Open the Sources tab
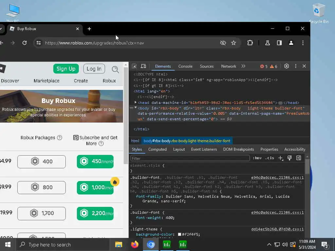 pos(207,66)
